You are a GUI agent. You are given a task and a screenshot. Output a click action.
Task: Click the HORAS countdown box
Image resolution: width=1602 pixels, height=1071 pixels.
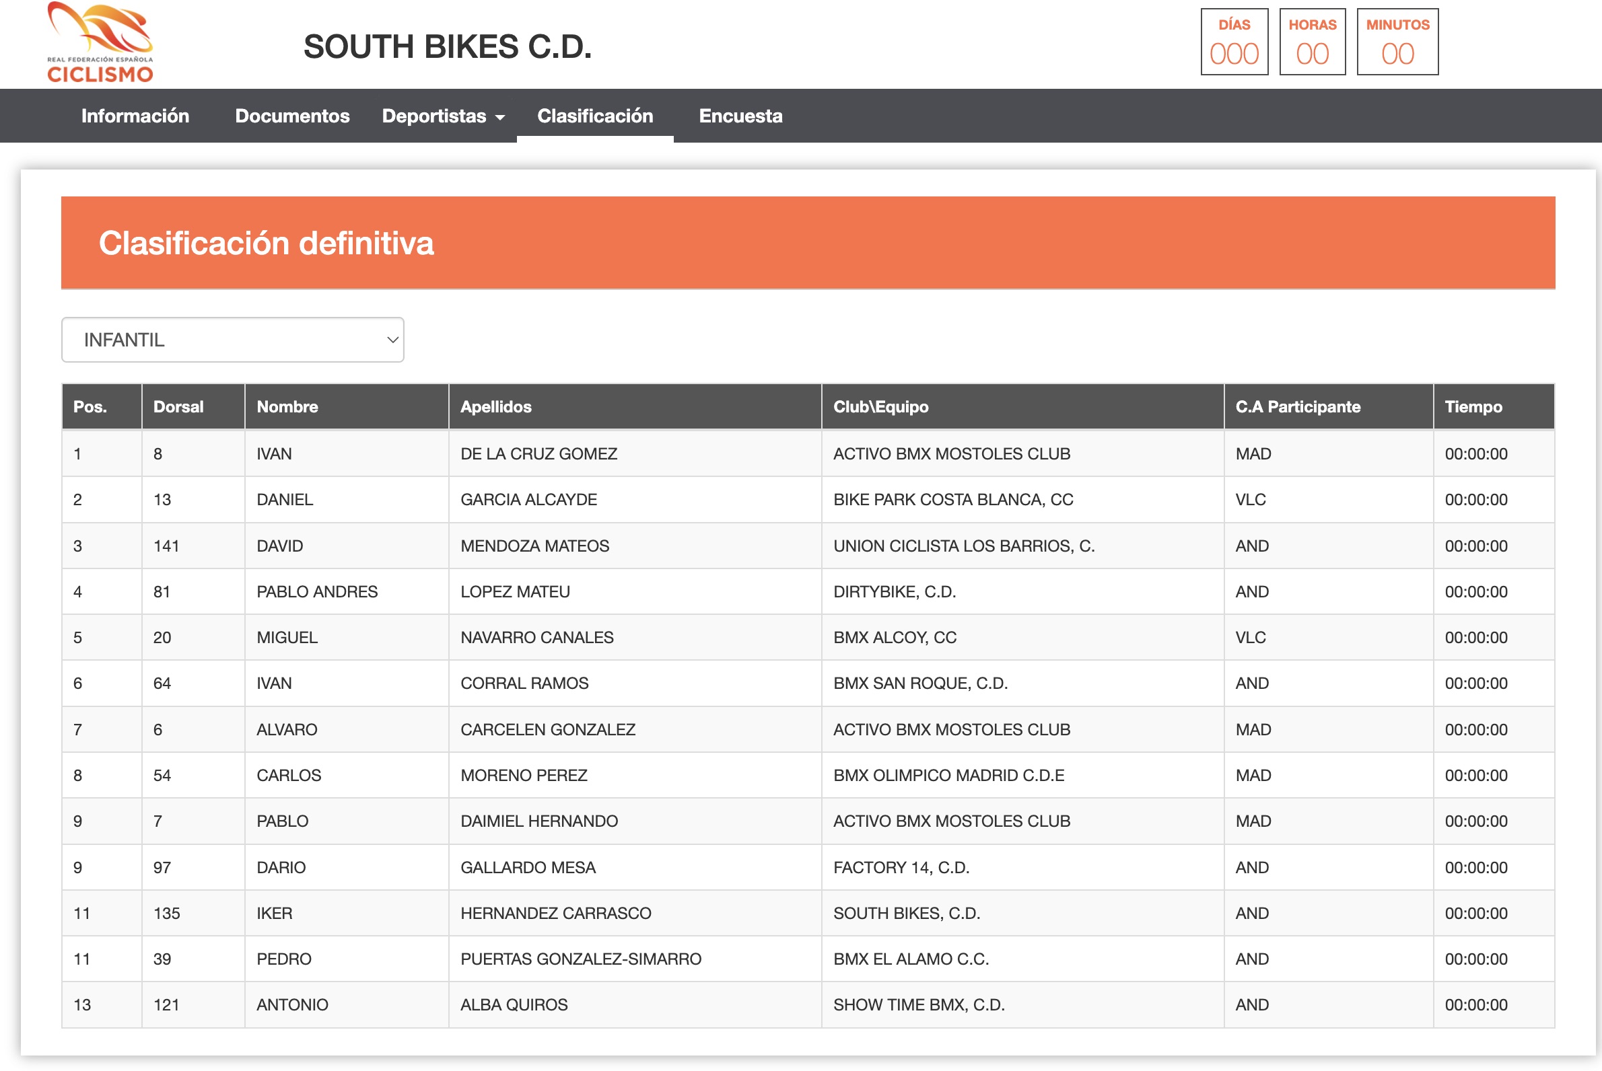click(x=1312, y=42)
